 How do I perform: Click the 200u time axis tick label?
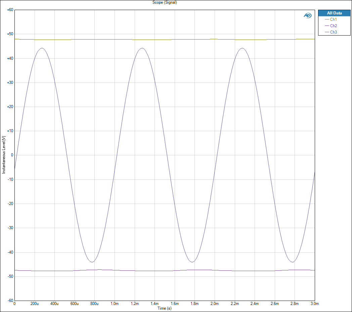(x=35, y=304)
